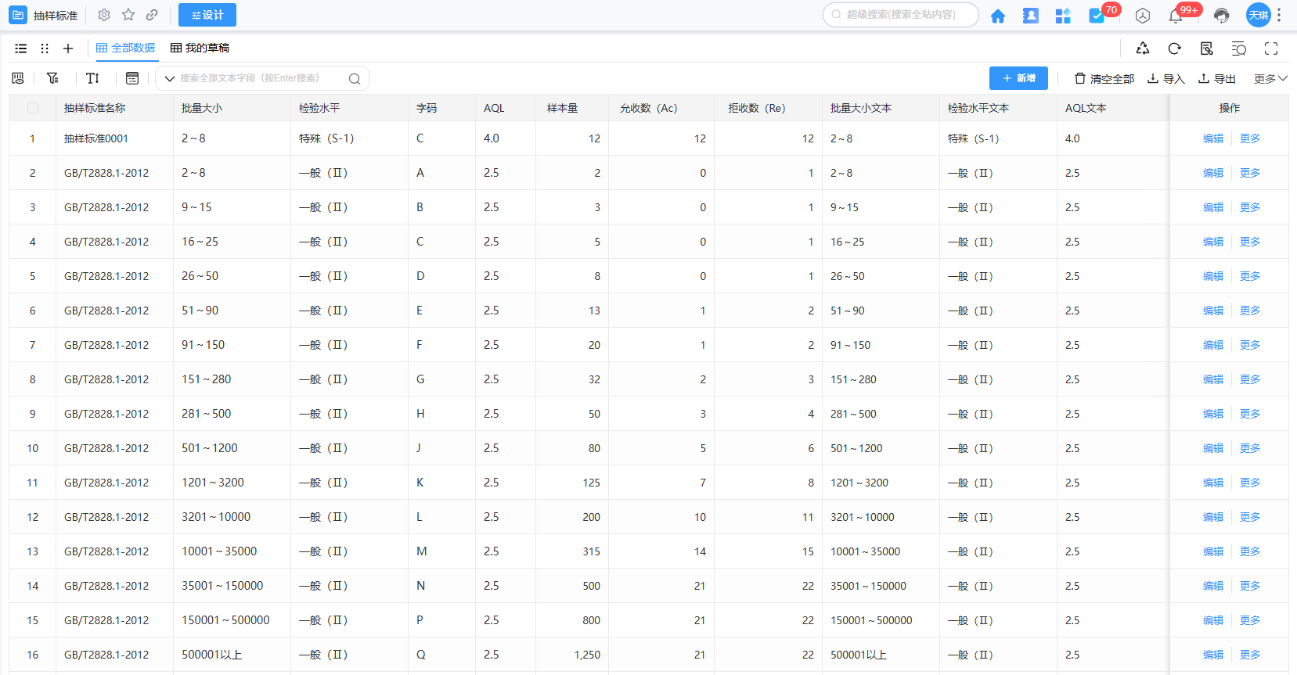
Task: Click the hexagon user icon
Action: pyautogui.click(x=1143, y=16)
